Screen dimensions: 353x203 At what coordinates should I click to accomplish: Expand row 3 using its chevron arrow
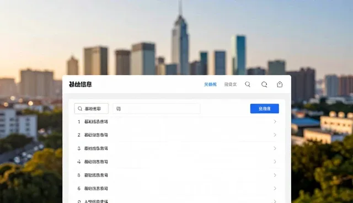point(275,148)
